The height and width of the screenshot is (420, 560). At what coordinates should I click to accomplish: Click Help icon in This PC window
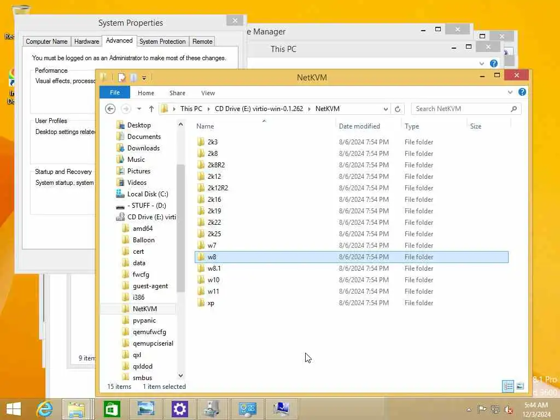point(494,63)
